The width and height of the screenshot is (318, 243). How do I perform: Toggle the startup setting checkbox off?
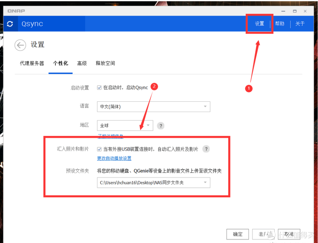click(x=99, y=87)
